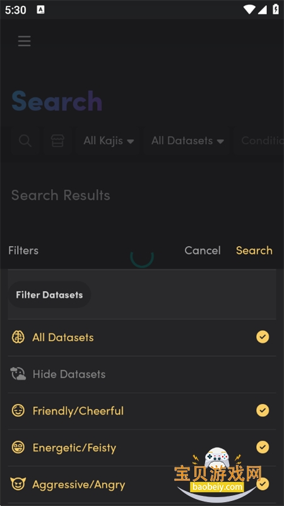Tap the Hide Datasets cloud icon
The width and height of the screenshot is (284, 506).
point(18,374)
